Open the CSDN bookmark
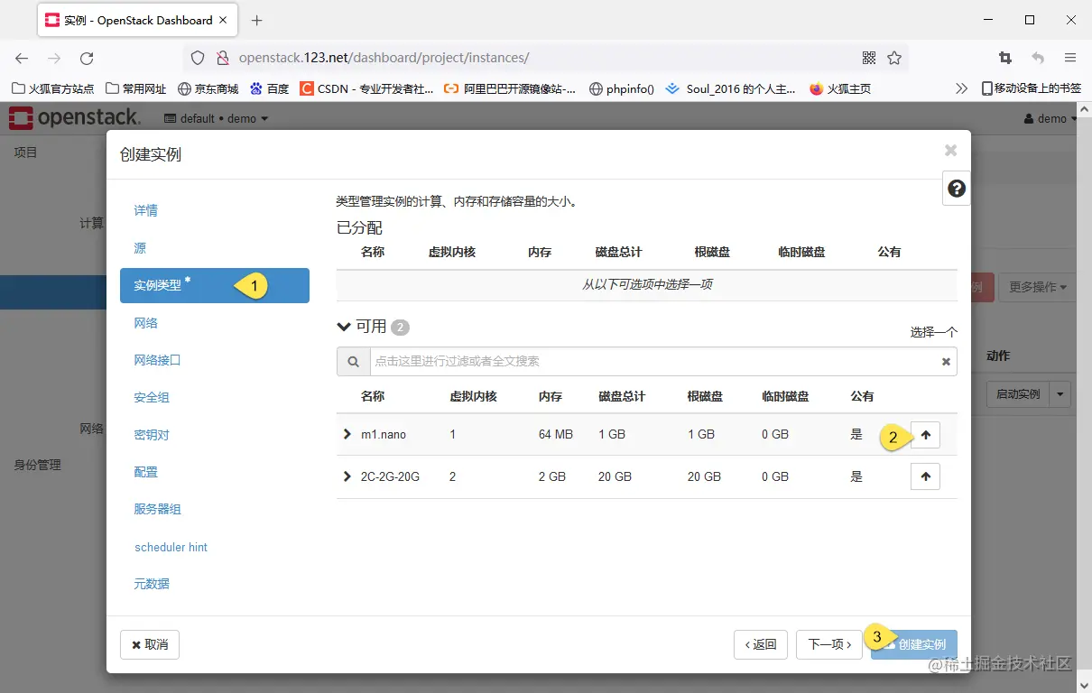 [366, 88]
